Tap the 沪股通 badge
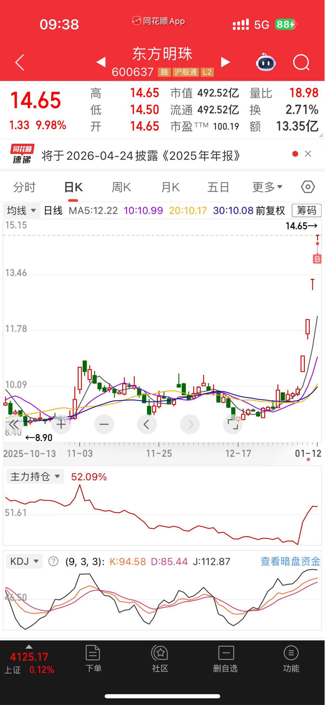The image size is (325, 705). click(x=186, y=72)
